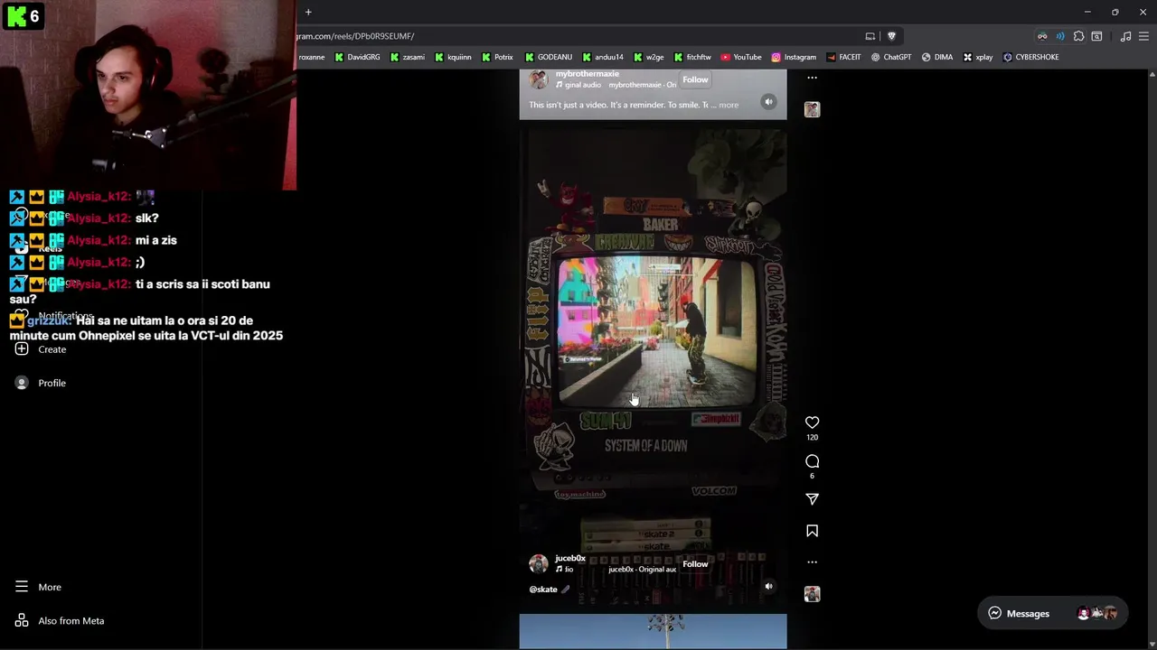The height and width of the screenshot is (650, 1157).
Task: Open Also from Meta
Action: coord(60,621)
